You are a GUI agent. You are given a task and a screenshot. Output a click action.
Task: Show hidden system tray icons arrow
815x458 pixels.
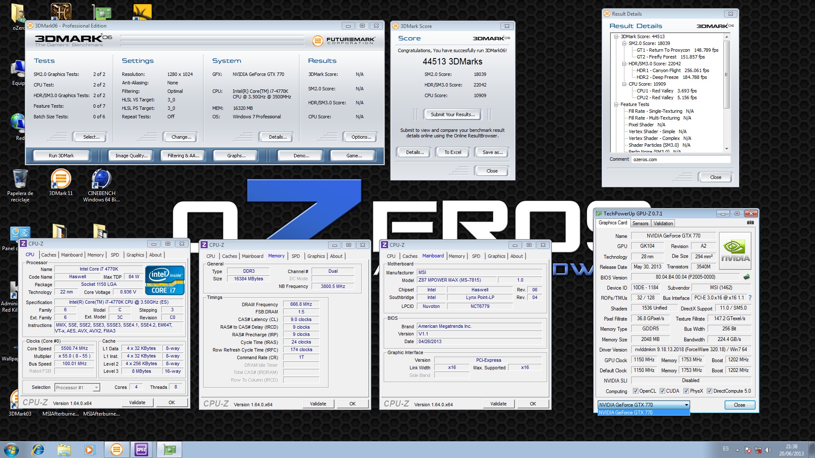tap(737, 450)
